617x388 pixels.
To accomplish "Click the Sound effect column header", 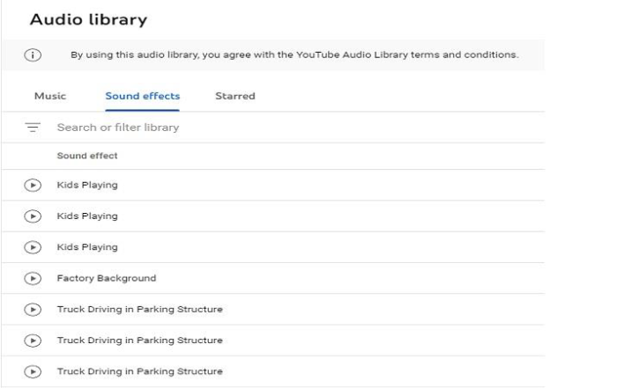I will click(x=87, y=156).
